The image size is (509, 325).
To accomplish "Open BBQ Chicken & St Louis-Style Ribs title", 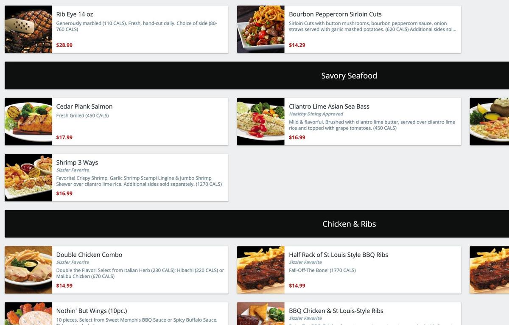I will (336, 311).
